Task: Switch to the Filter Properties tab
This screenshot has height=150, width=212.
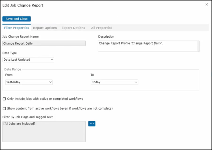Action: [16, 28]
